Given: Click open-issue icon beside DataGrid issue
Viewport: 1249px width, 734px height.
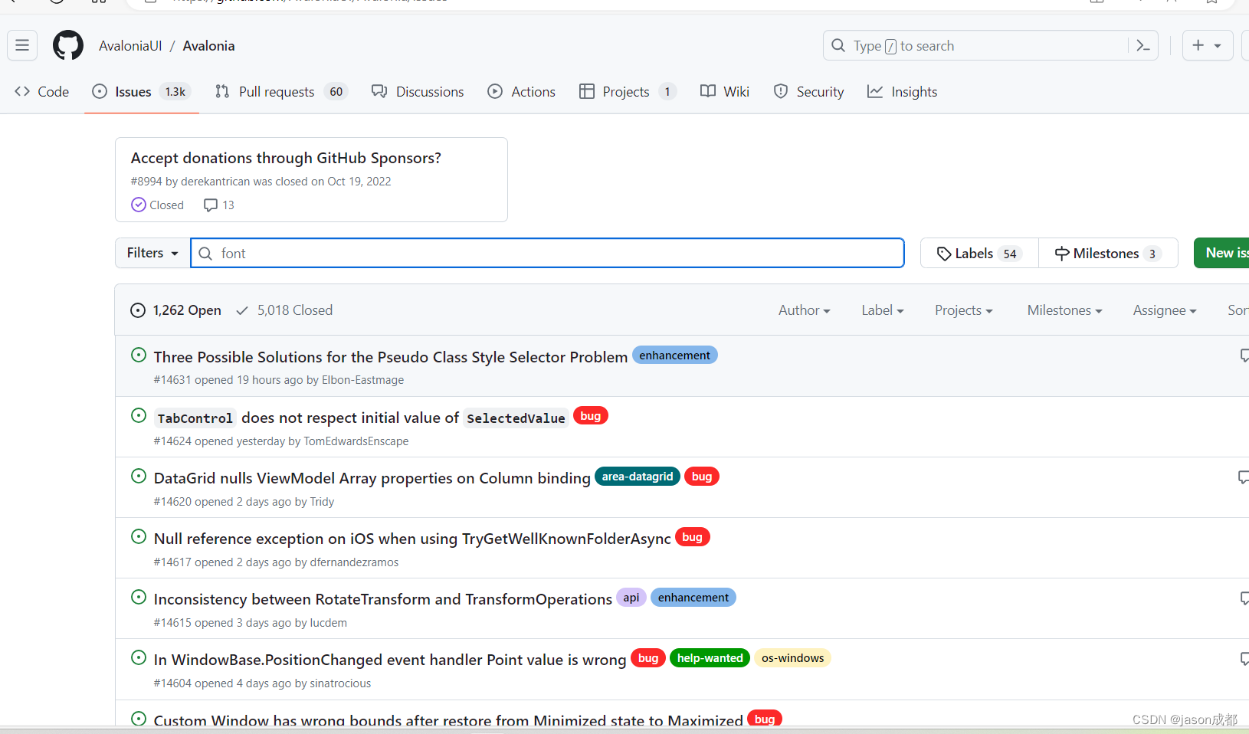Looking at the screenshot, I should tap(139, 476).
